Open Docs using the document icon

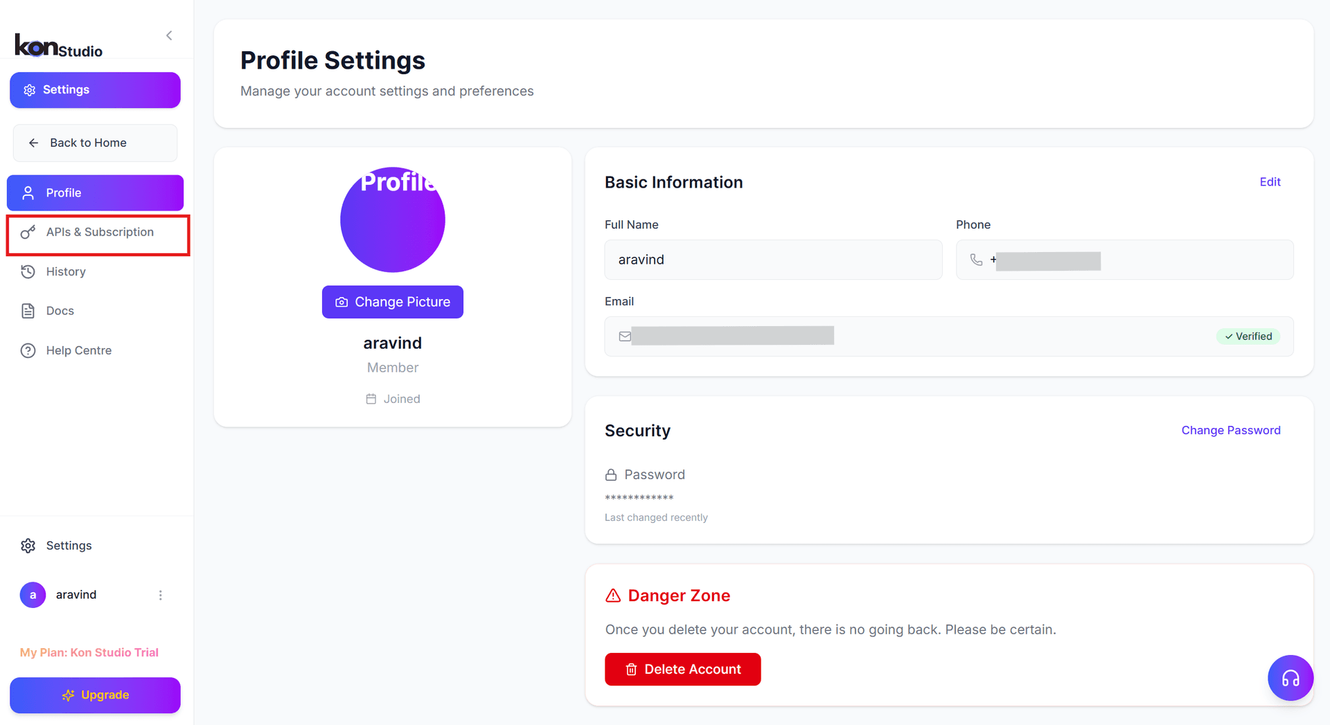click(28, 310)
